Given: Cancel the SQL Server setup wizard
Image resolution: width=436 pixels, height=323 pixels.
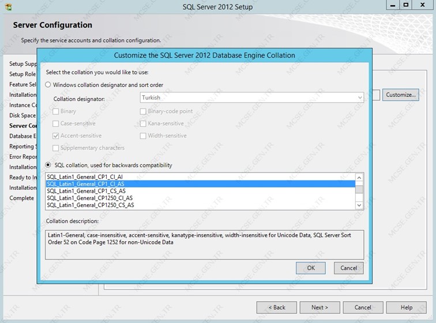Looking at the screenshot, I should pyautogui.click(x=363, y=307).
